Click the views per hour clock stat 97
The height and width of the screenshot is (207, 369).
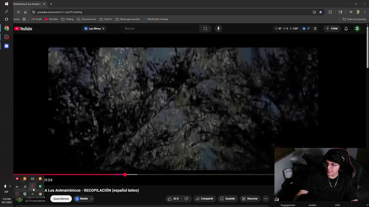tap(278, 28)
